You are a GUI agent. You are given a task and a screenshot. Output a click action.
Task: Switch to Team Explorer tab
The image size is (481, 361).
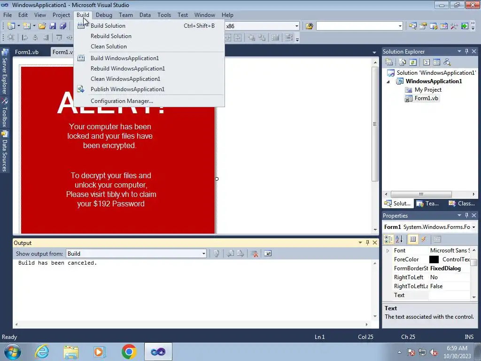point(428,204)
